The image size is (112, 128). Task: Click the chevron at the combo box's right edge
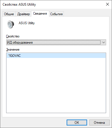pos(104,42)
